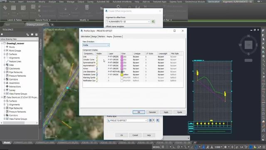Open the Survey ribbon tab

[x=90, y=2]
